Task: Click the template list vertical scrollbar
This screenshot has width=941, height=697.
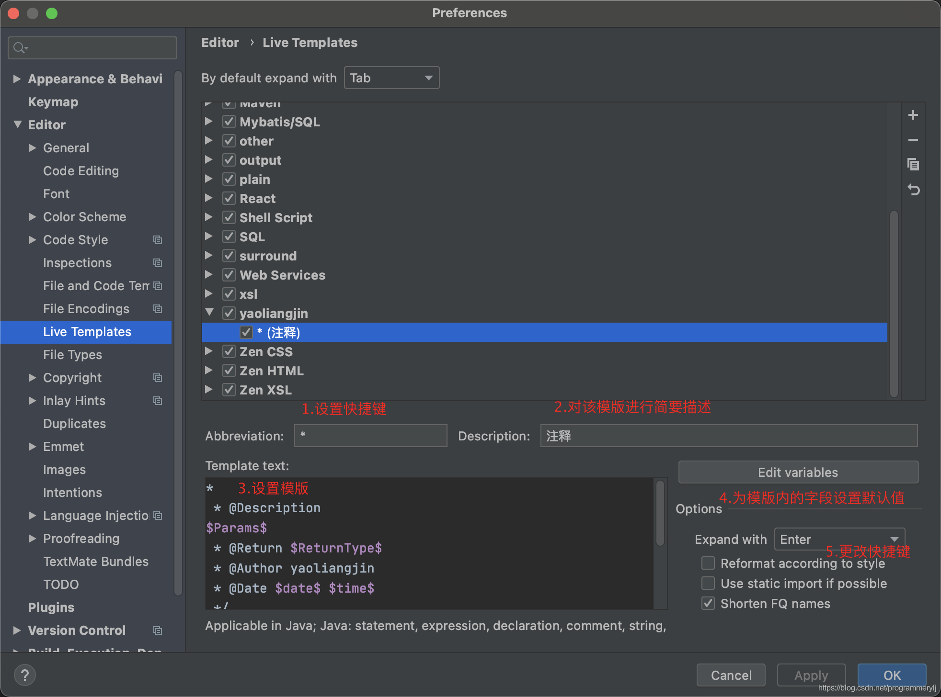Action: click(x=894, y=303)
